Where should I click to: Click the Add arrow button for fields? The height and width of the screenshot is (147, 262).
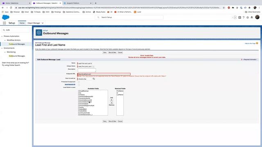(x=111, y=100)
